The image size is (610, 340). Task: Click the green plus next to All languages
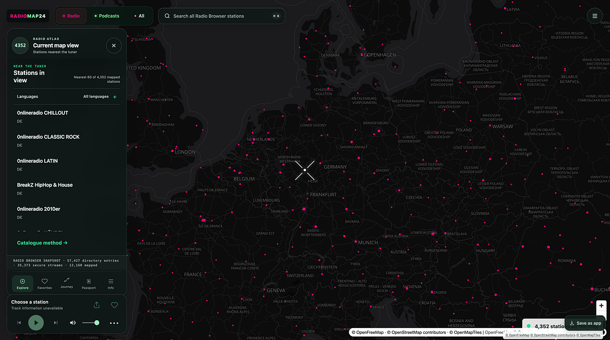pyautogui.click(x=115, y=97)
